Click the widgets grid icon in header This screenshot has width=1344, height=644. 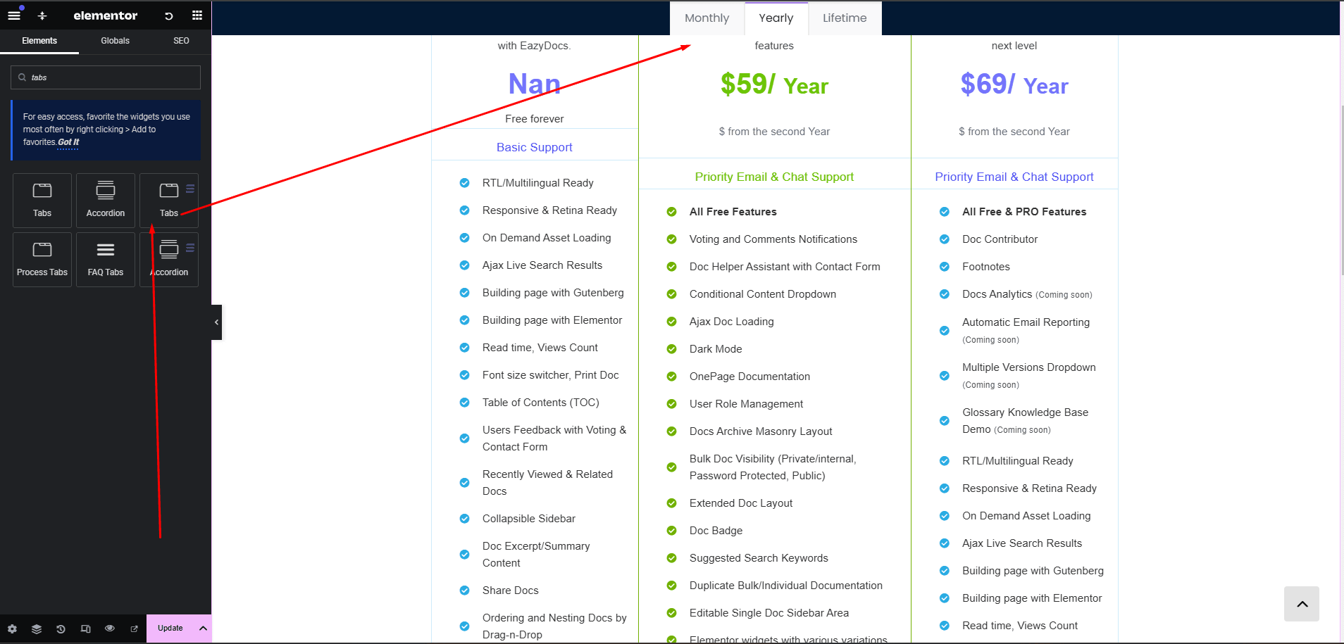197,15
